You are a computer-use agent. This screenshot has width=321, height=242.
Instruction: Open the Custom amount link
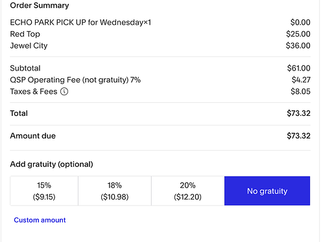(40, 220)
